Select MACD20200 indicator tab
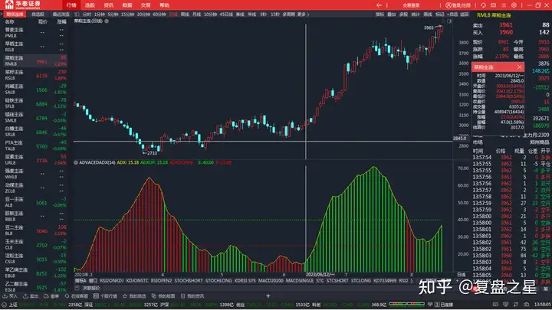The height and width of the screenshot is (310, 552). [271, 281]
